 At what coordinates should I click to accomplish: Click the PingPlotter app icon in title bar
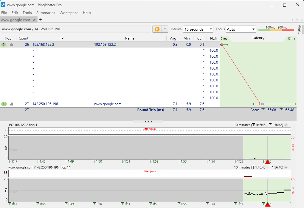click(3, 5)
